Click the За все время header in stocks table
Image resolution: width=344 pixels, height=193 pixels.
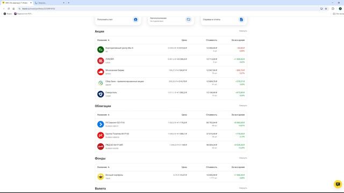[x=238, y=40]
